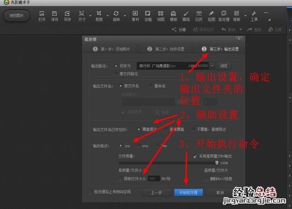Open the 边框 (Border) tool
The image size is (292, 209).
click(148, 16)
